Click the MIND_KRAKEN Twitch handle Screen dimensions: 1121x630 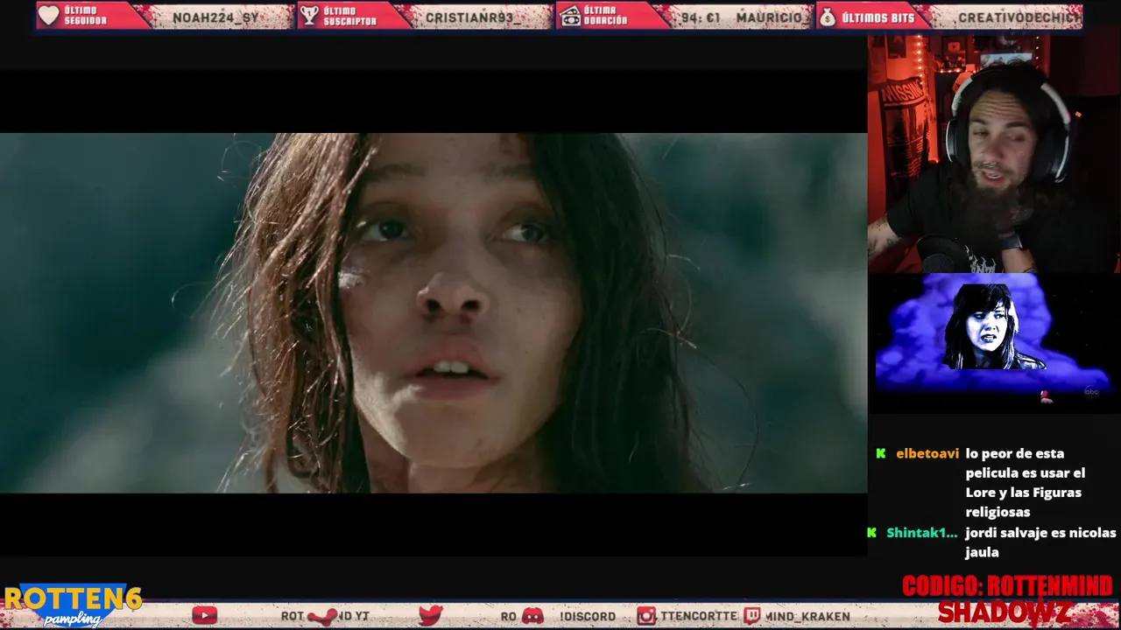click(x=807, y=616)
